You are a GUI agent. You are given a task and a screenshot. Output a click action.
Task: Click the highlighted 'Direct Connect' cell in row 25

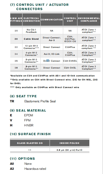52,61
